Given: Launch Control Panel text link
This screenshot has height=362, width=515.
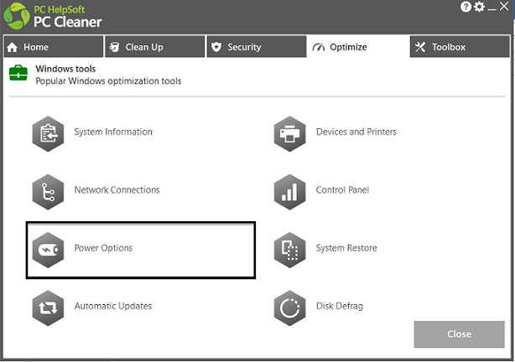Looking at the screenshot, I should (342, 190).
